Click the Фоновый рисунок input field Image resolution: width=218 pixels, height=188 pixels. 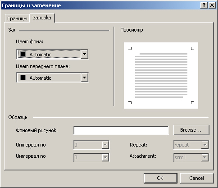121,130
